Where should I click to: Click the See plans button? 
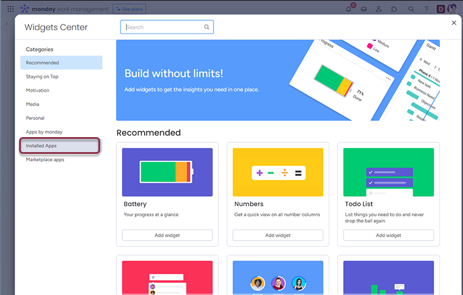click(x=129, y=9)
